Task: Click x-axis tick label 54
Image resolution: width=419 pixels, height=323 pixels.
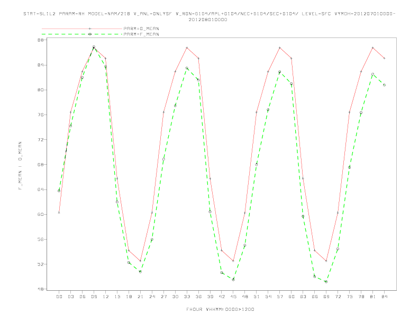Action: coord(268,297)
